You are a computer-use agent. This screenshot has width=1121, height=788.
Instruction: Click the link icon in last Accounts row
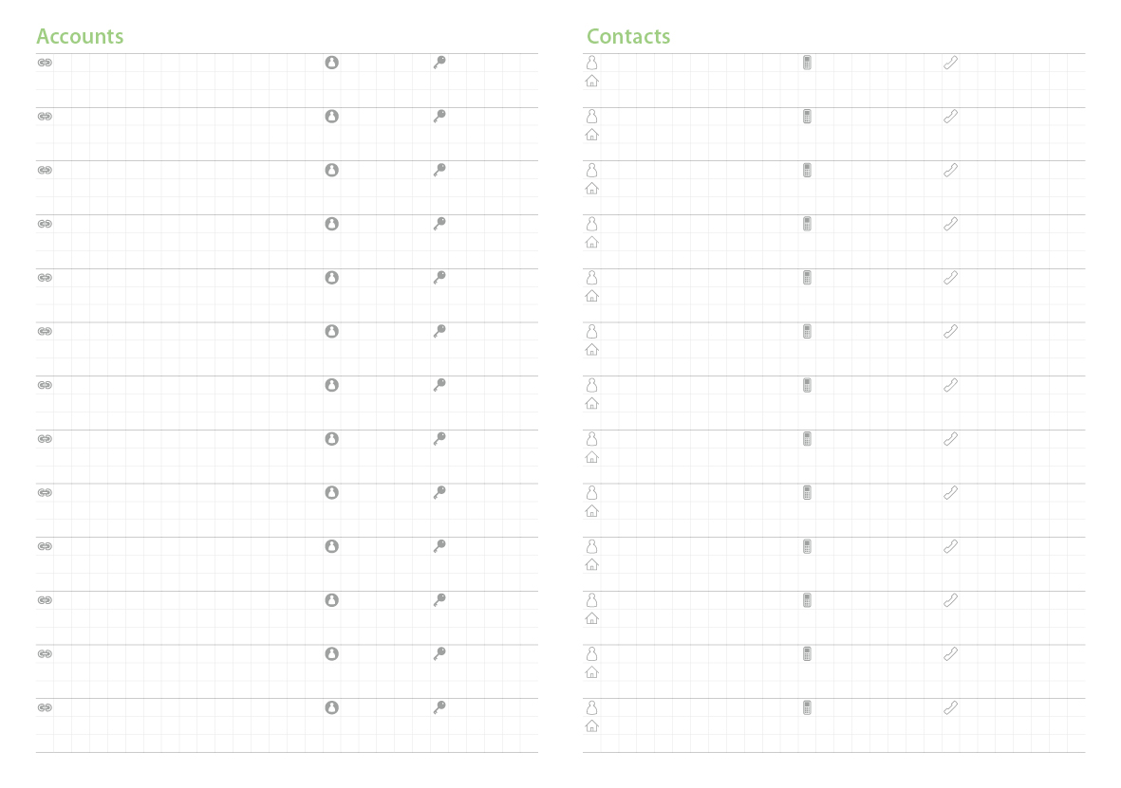tap(45, 708)
